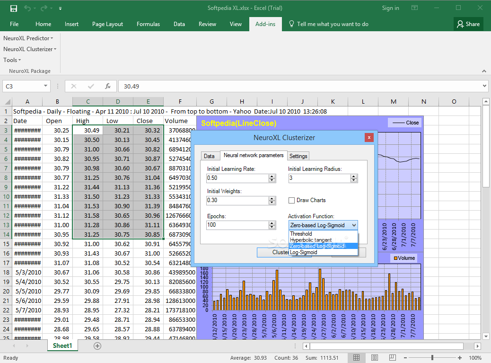
Task: Select Zero-based Log-Sigmoid option in list
Action: point(323,246)
